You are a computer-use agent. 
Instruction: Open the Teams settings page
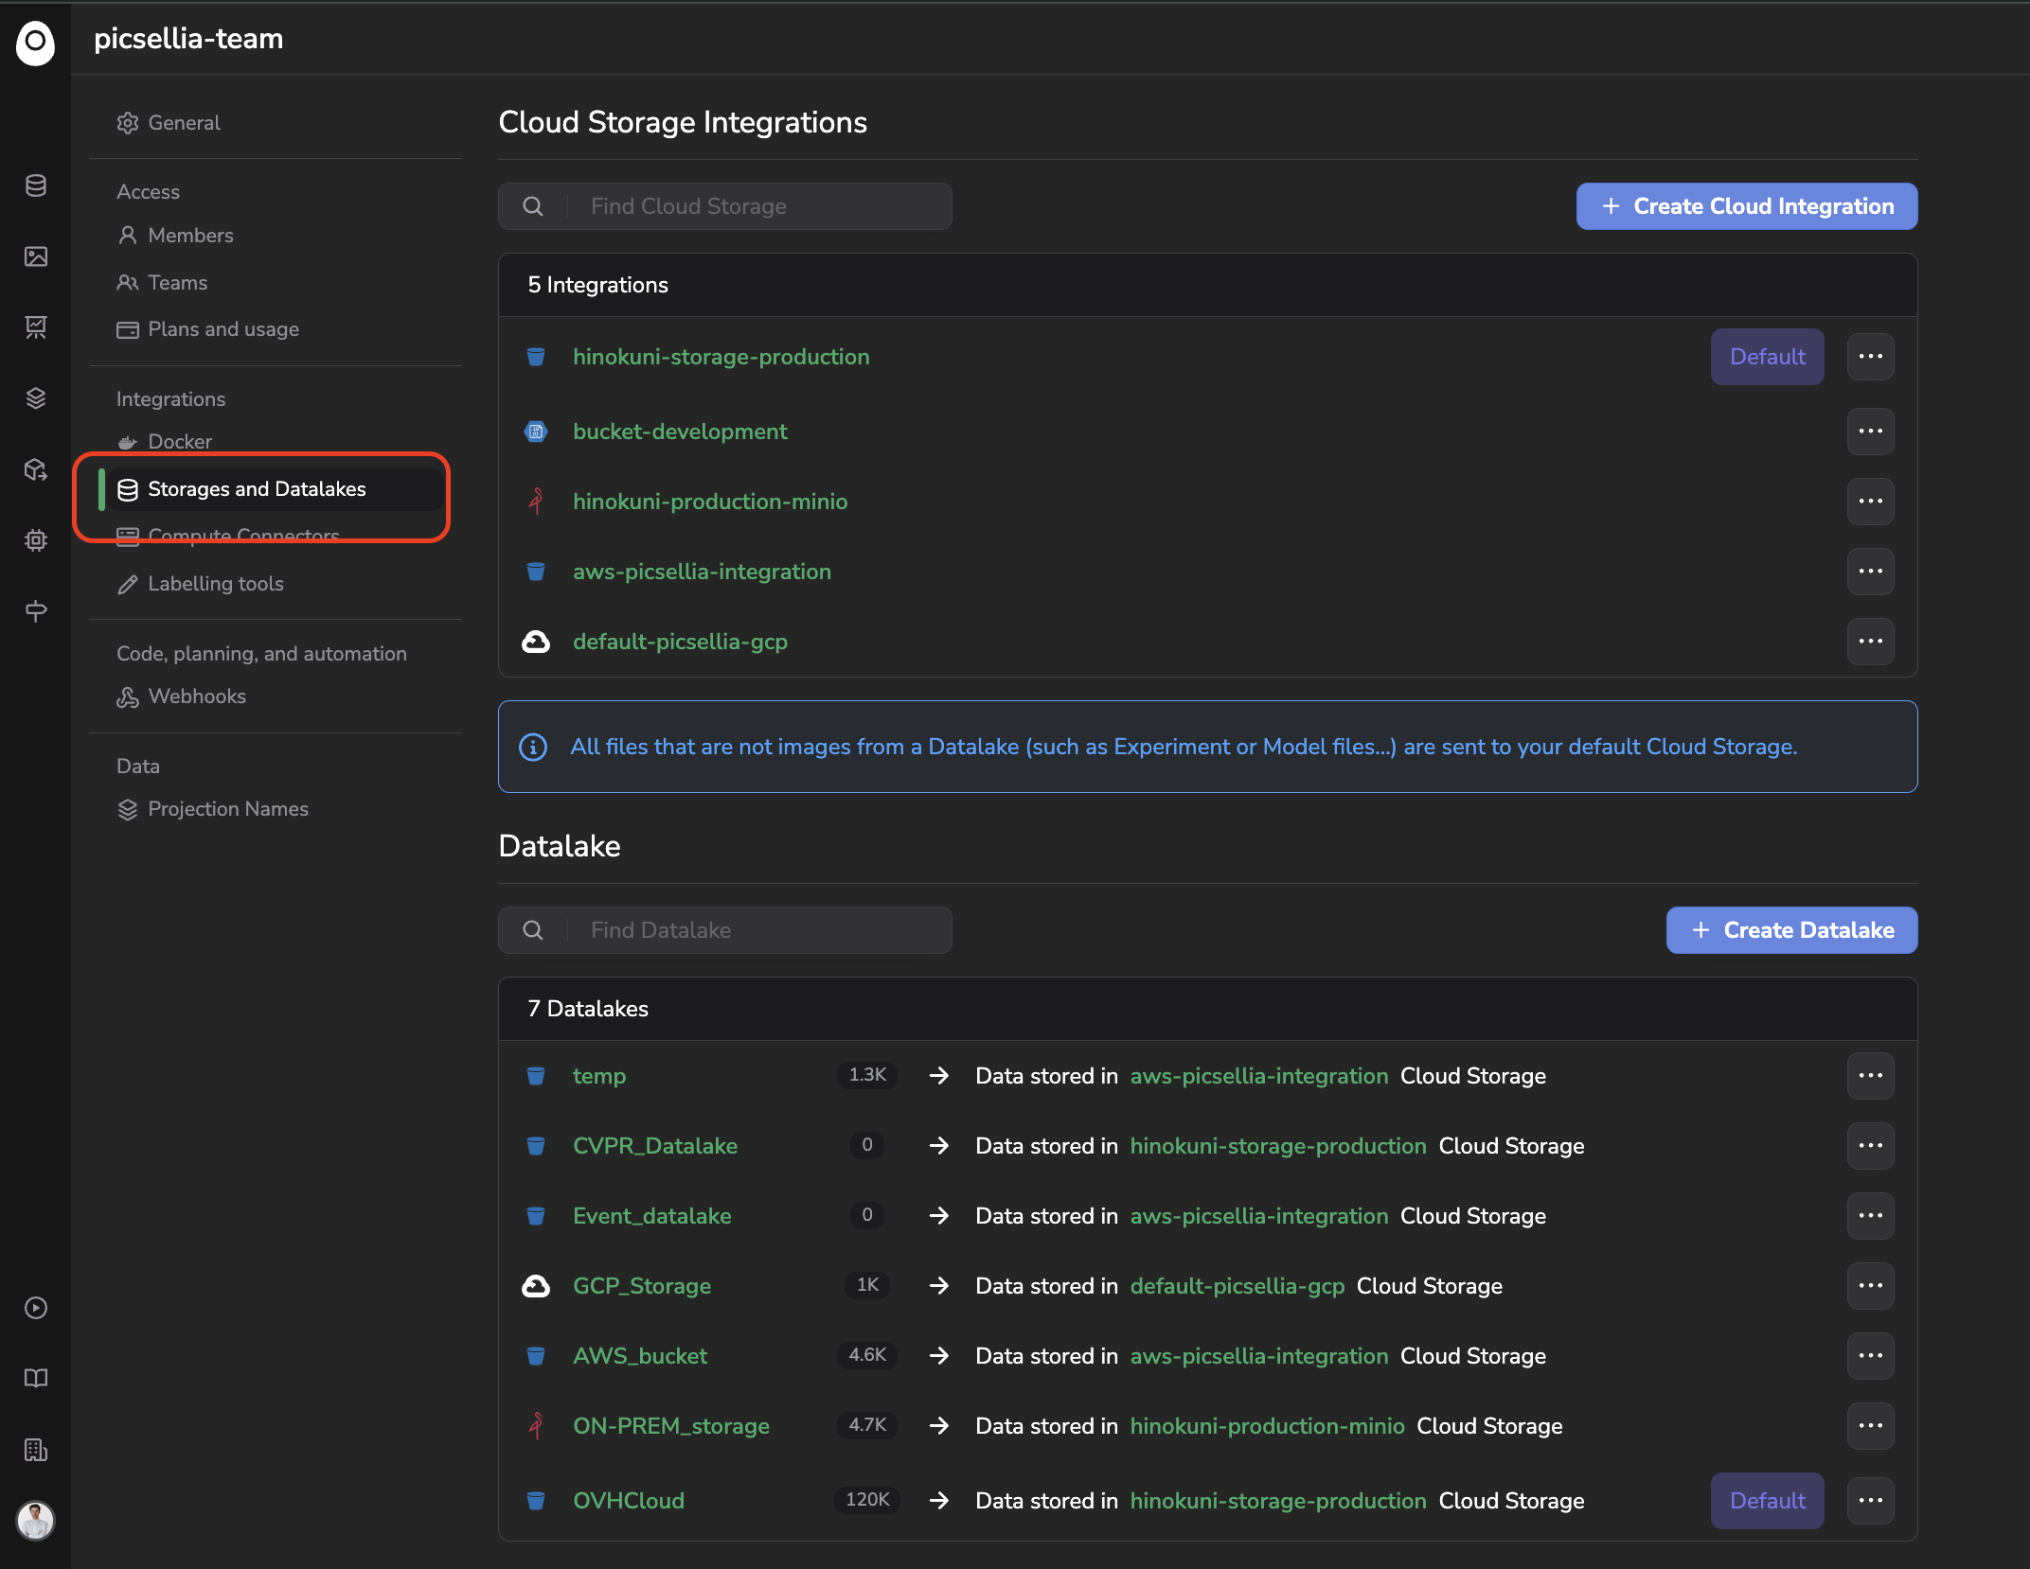162,283
